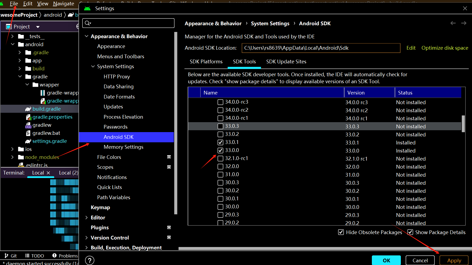Click the Project view panel icon

(9, 27)
